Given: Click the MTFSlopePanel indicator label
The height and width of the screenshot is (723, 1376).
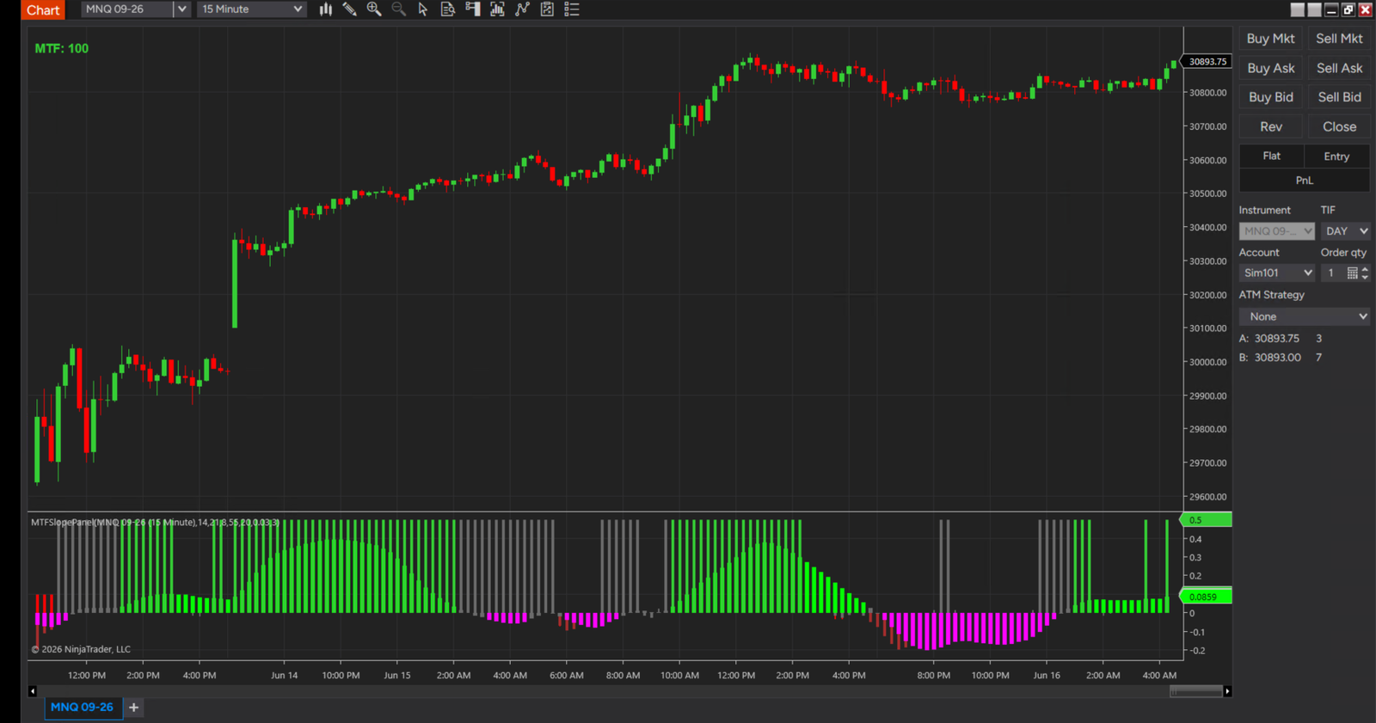Looking at the screenshot, I should click(156, 523).
